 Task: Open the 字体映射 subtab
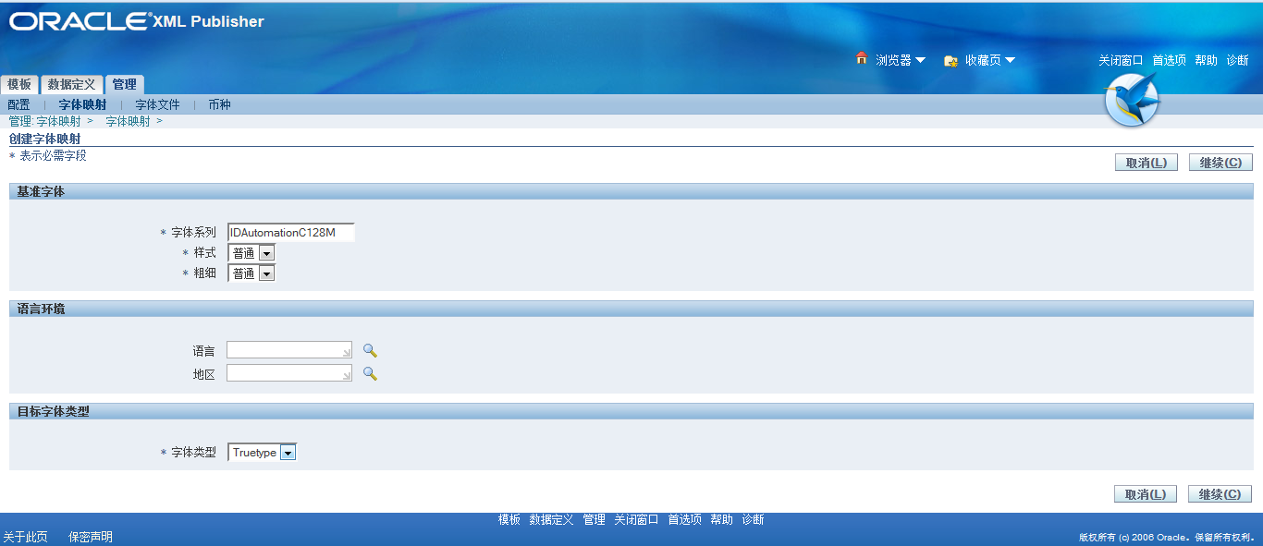pyautogui.click(x=82, y=105)
